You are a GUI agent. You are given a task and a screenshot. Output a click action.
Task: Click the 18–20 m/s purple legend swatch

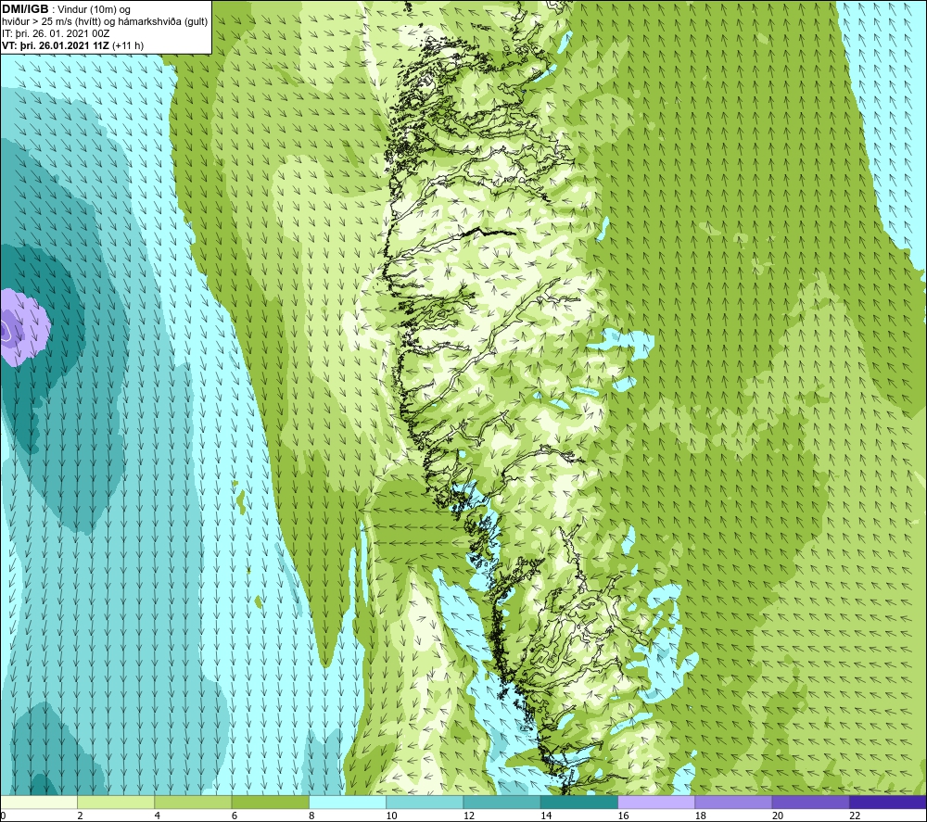point(733,802)
